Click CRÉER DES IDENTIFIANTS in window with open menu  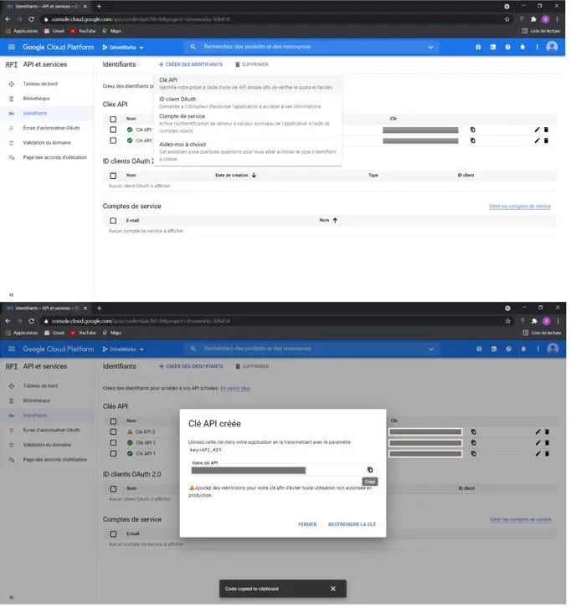[191, 64]
